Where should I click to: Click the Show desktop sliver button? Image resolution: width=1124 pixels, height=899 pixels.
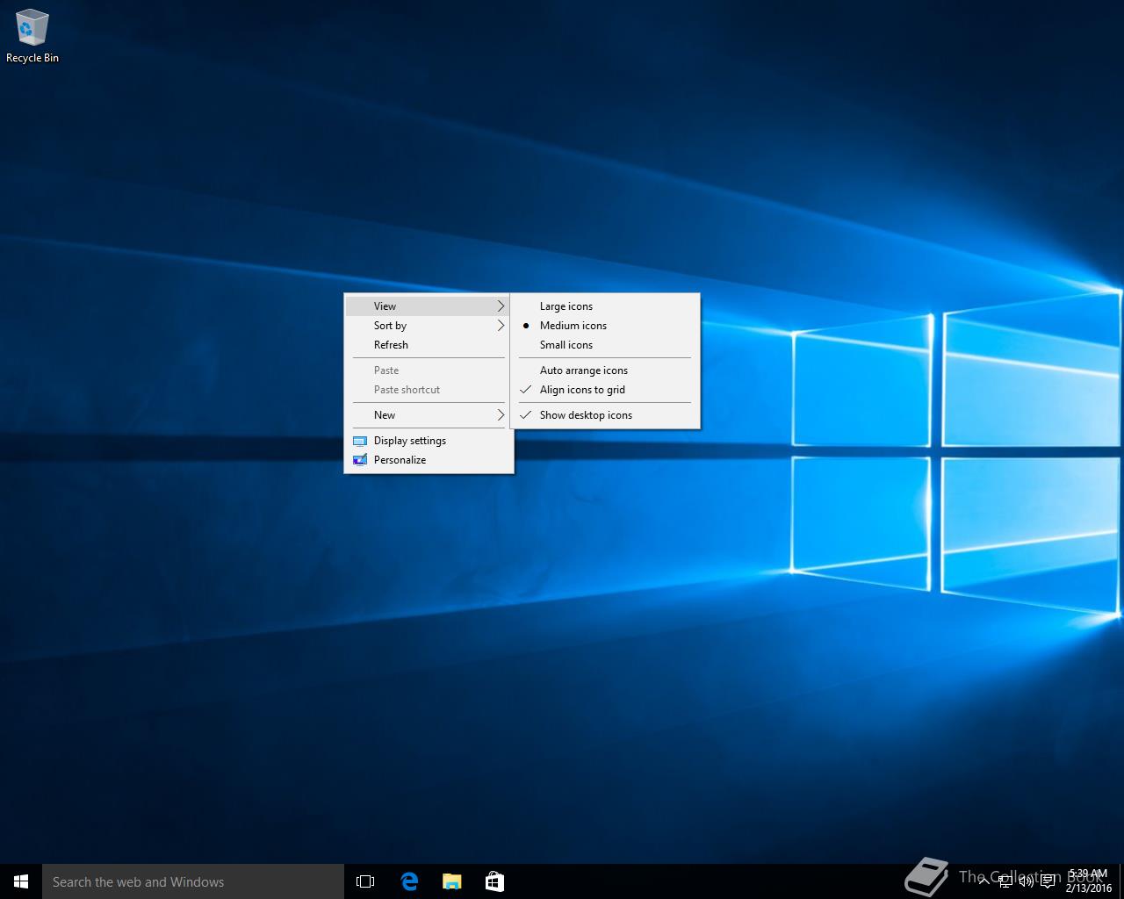coord(1121,881)
